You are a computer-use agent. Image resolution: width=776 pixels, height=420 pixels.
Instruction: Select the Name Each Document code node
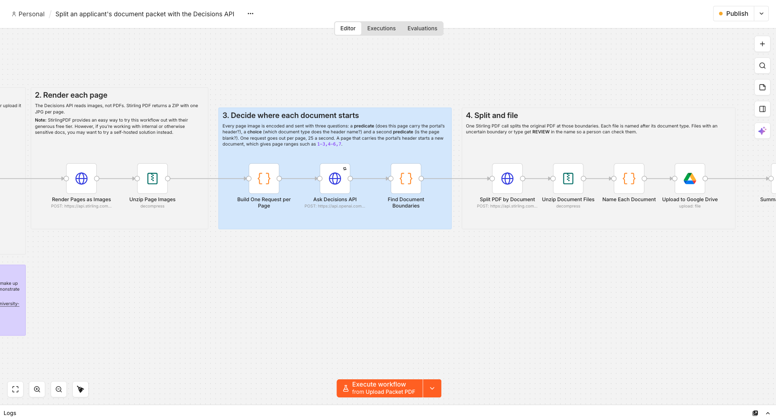point(629,179)
